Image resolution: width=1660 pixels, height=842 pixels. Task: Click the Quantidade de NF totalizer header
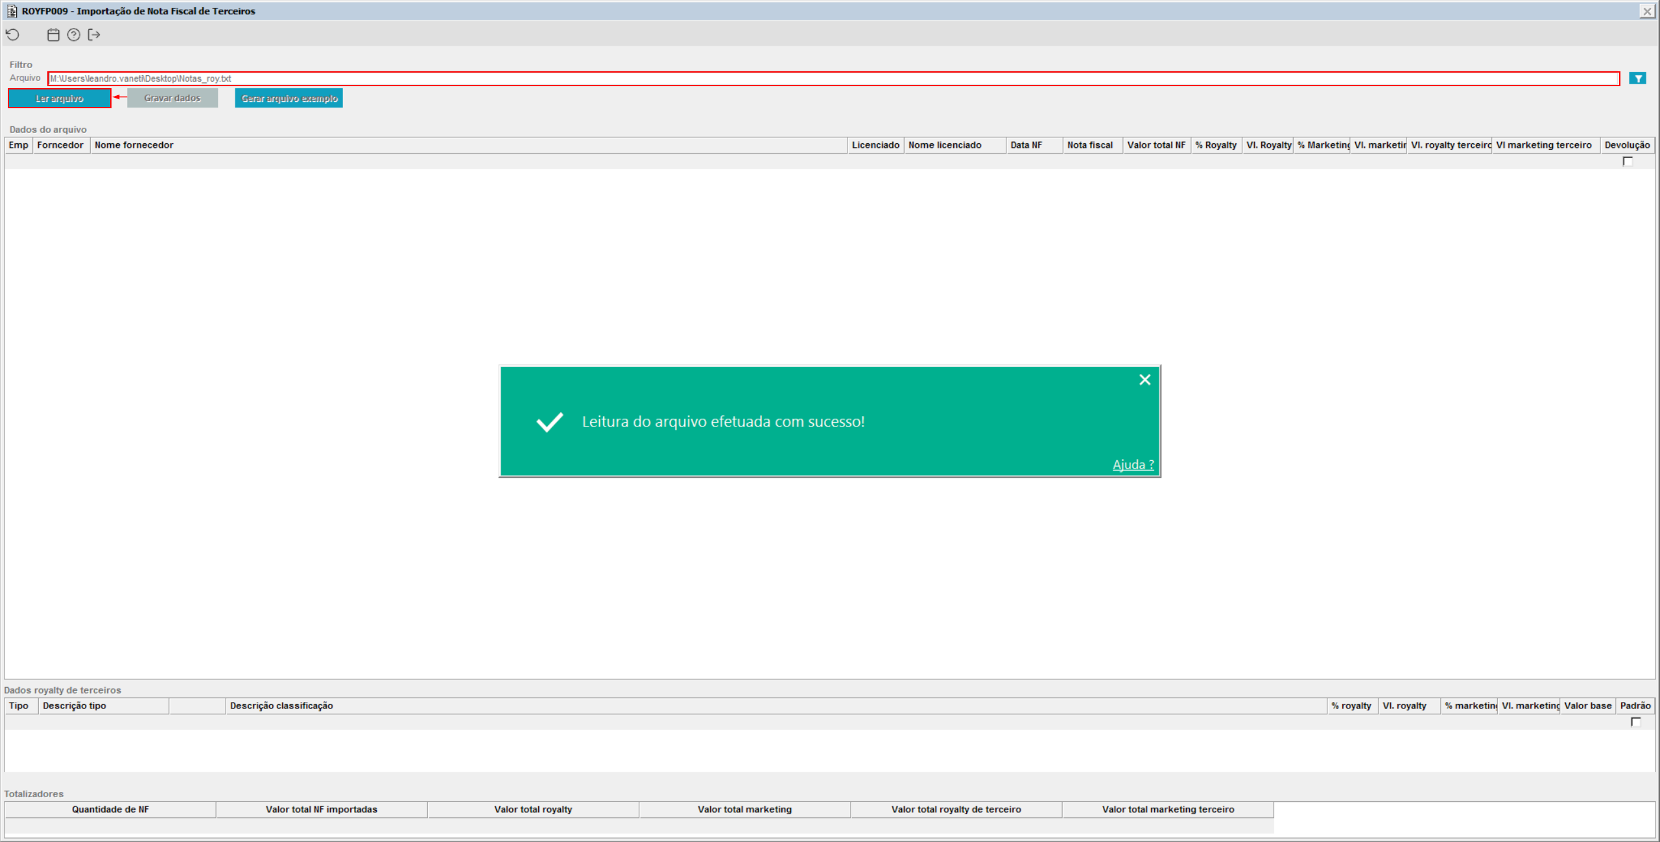(110, 810)
